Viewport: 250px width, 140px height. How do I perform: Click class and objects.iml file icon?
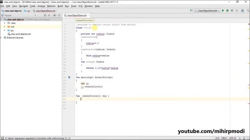(x=9, y=34)
